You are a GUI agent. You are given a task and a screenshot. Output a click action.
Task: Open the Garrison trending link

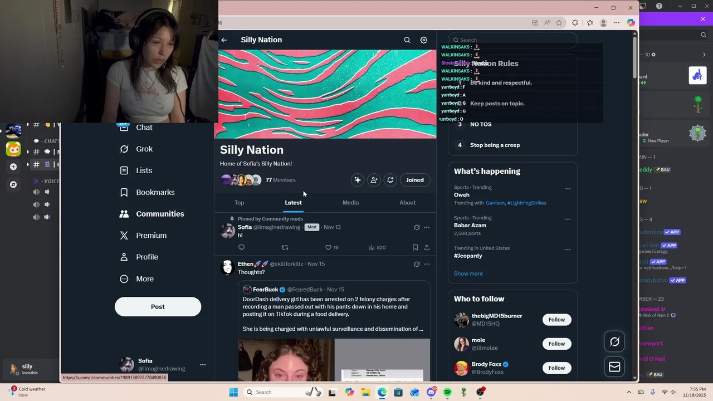tap(495, 203)
